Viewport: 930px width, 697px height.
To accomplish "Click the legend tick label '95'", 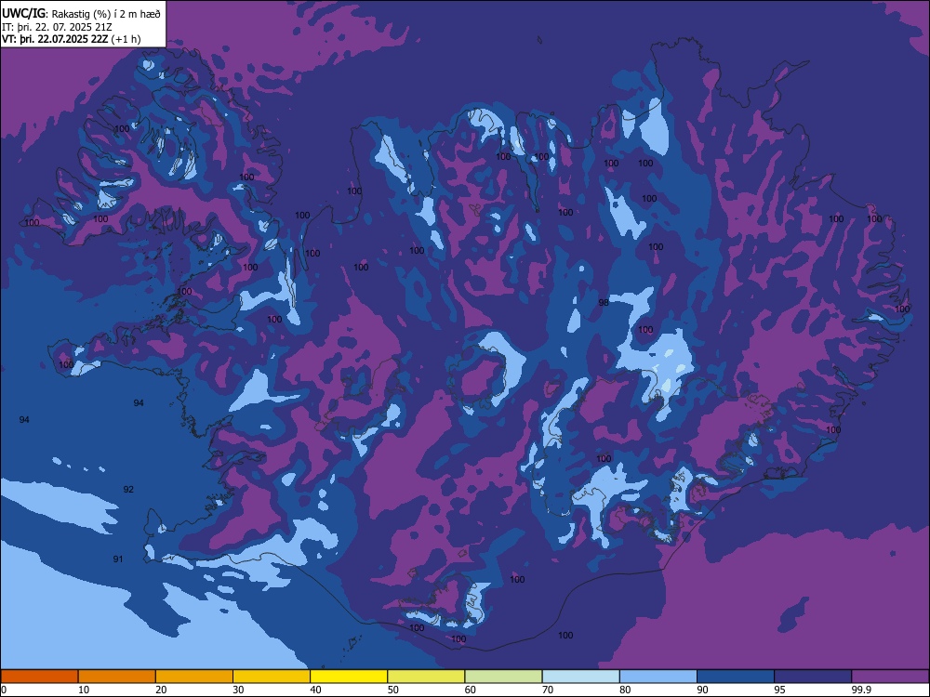I will (780, 690).
